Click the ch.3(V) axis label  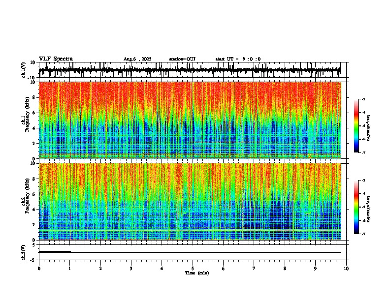pos(23,252)
